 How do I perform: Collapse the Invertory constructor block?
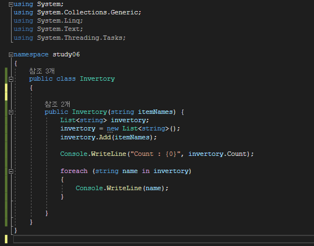pos(11,112)
